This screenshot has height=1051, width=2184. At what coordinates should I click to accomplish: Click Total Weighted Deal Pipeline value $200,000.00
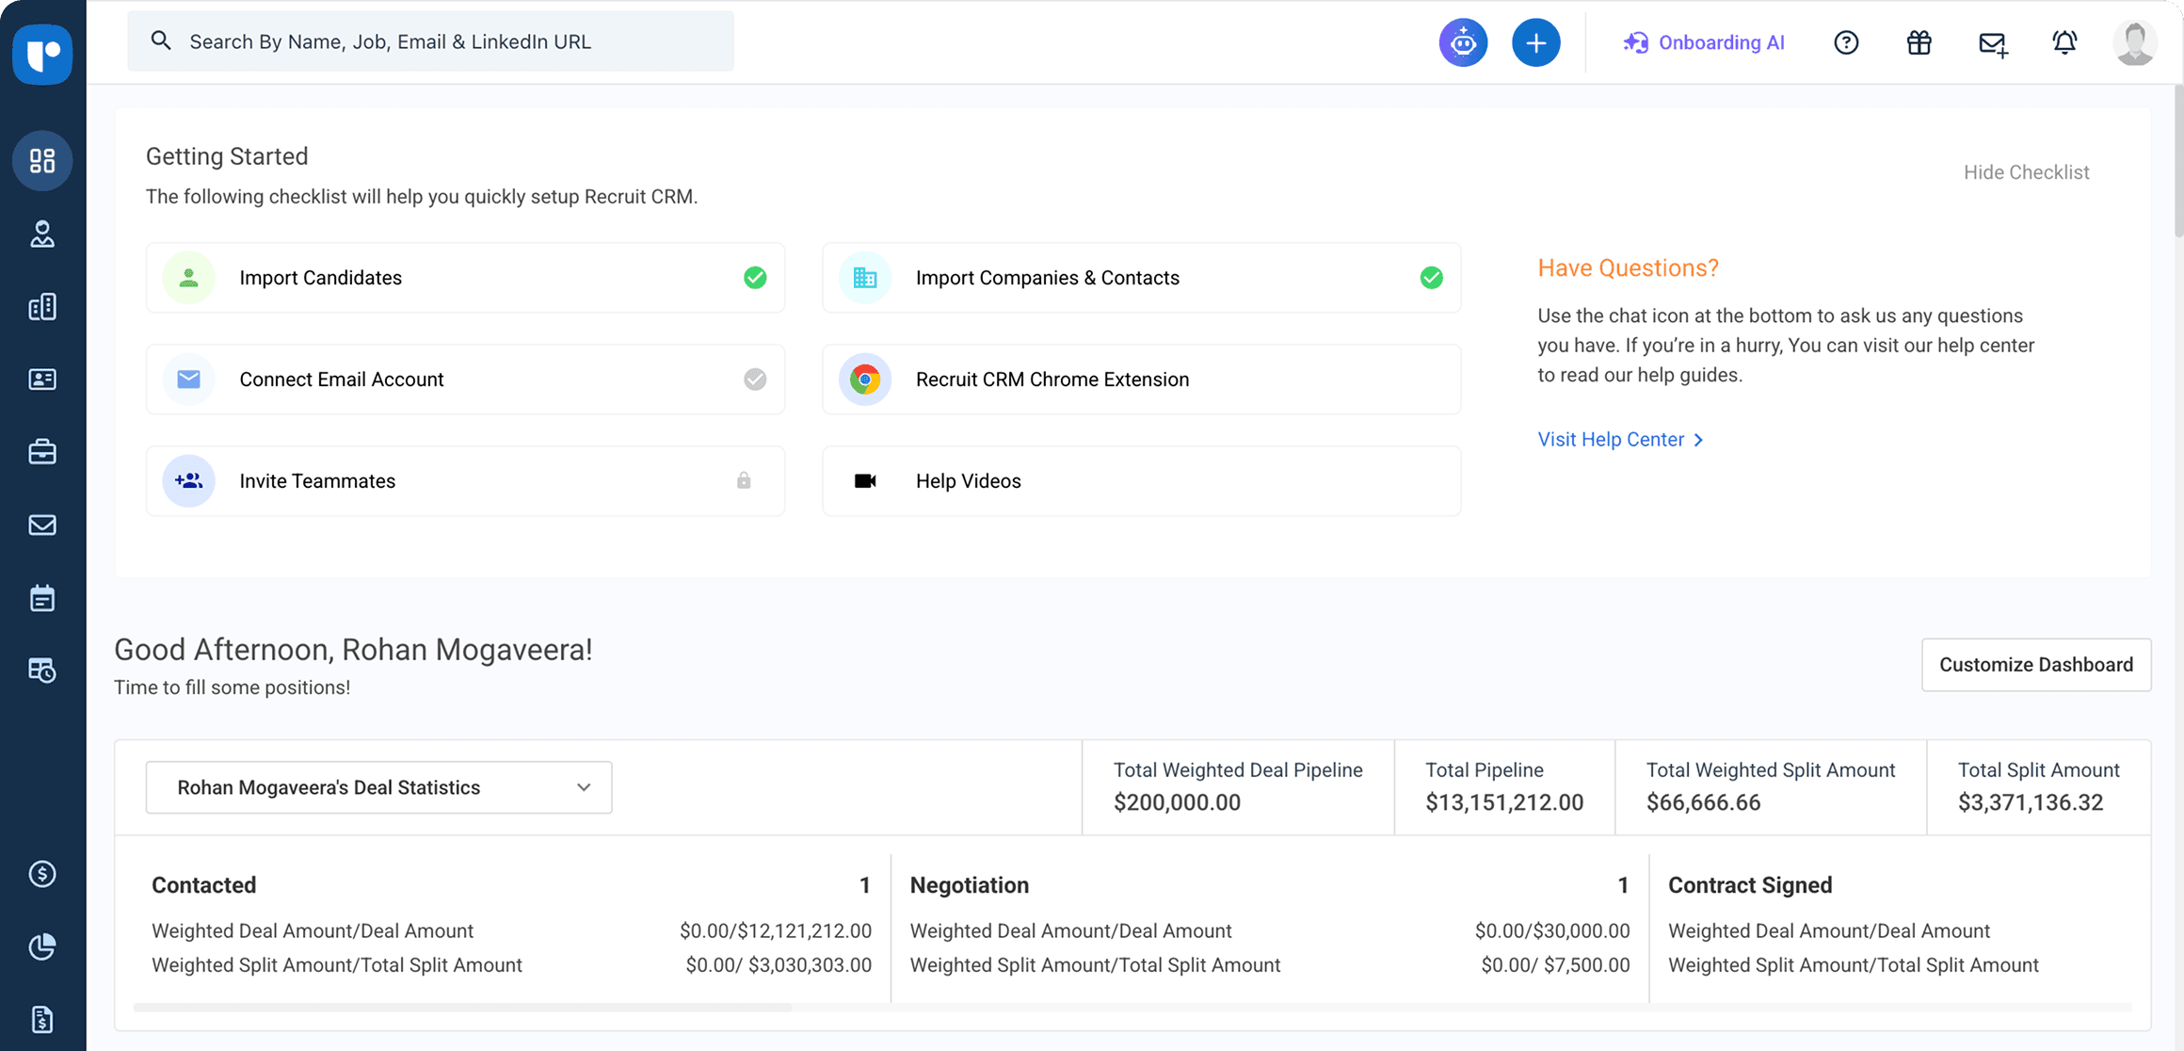(x=1177, y=802)
